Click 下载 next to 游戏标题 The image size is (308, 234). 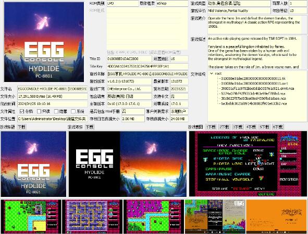(21, 127)
